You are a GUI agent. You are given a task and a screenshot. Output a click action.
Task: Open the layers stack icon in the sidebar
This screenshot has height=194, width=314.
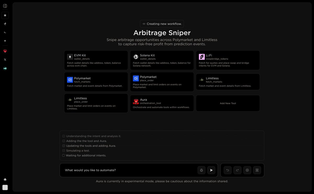5,180
